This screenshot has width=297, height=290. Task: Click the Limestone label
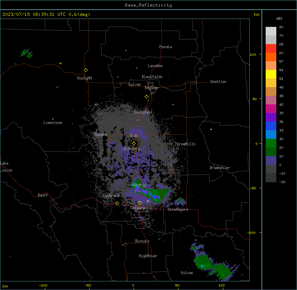coord(53,123)
